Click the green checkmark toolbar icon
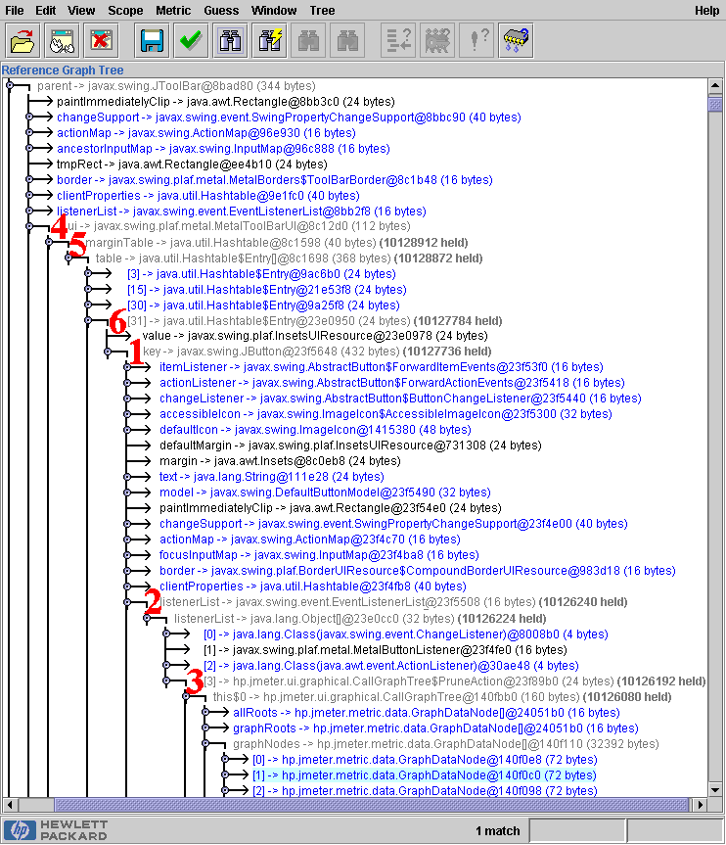This screenshot has height=845, width=726. [190, 41]
